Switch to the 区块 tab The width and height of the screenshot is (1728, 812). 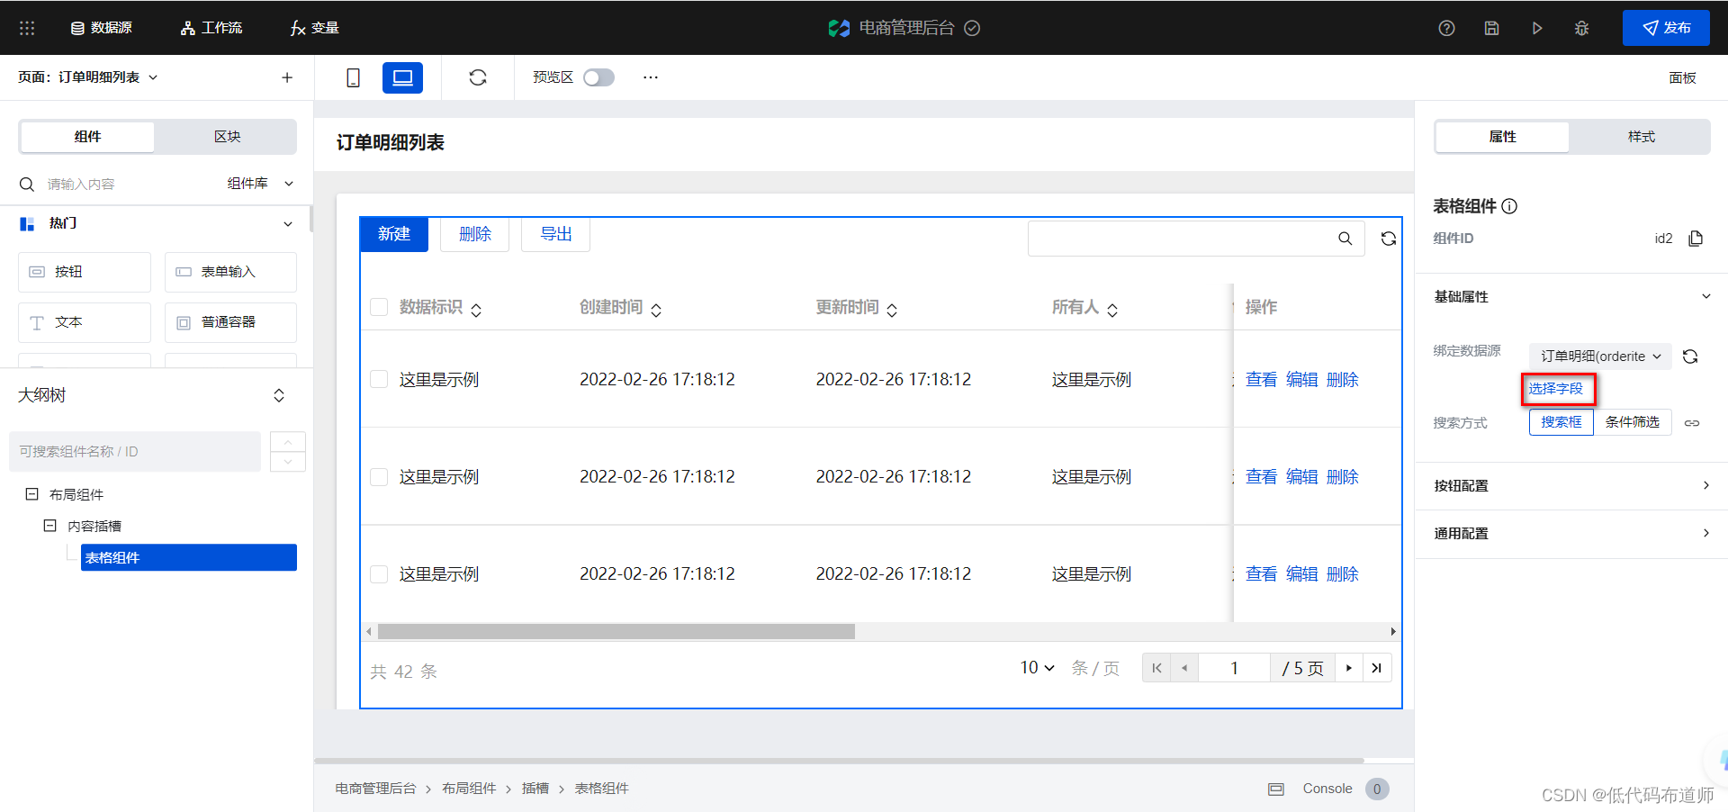pos(227,137)
